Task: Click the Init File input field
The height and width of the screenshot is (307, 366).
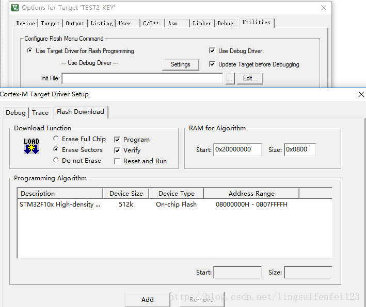Action: tap(142, 78)
